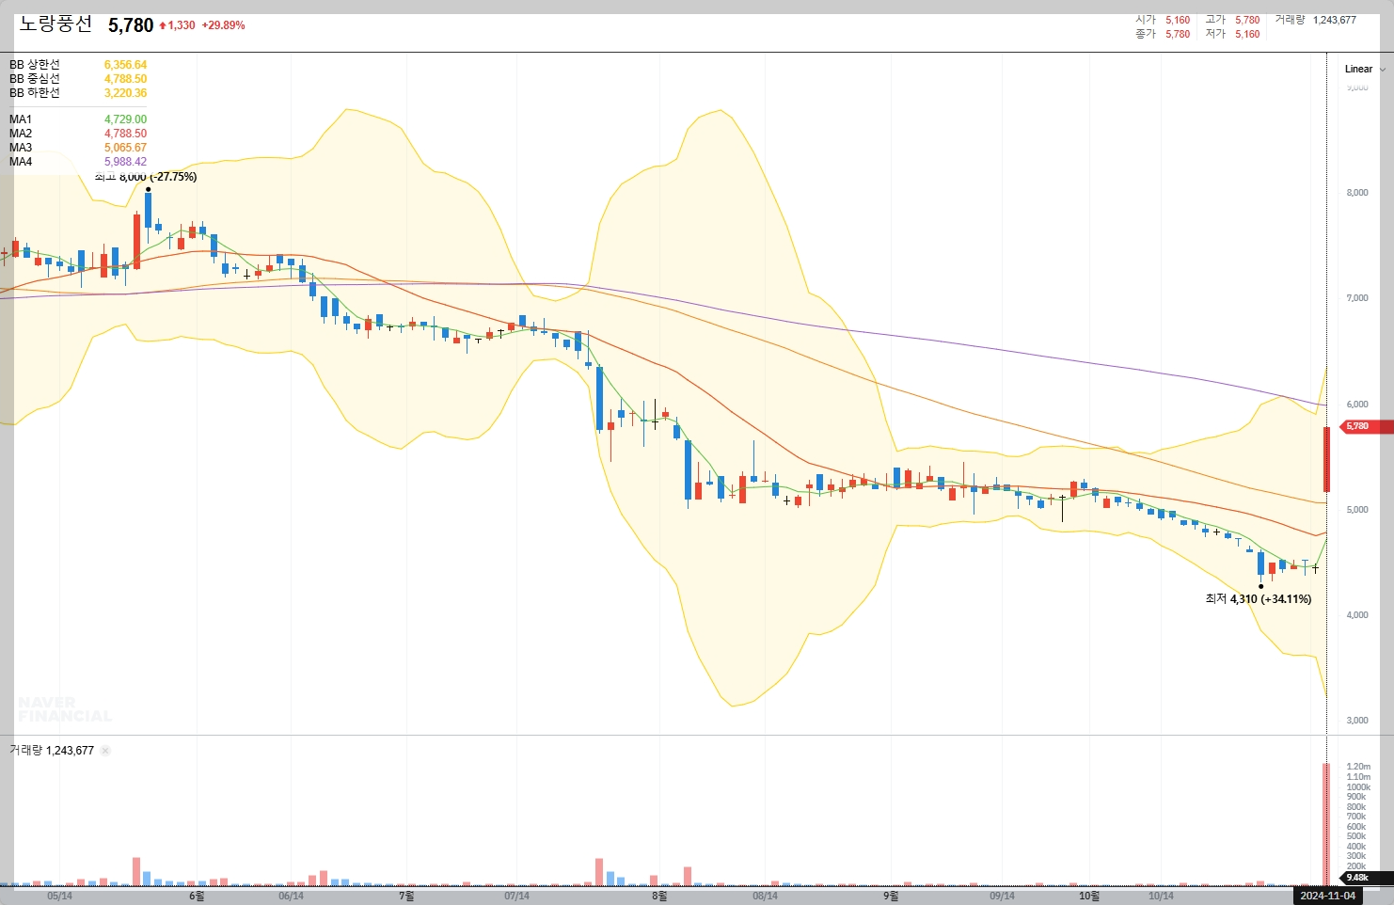This screenshot has height=905, width=1394.
Task: Click the large red latest candlestick
Action: click(1326, 459)
